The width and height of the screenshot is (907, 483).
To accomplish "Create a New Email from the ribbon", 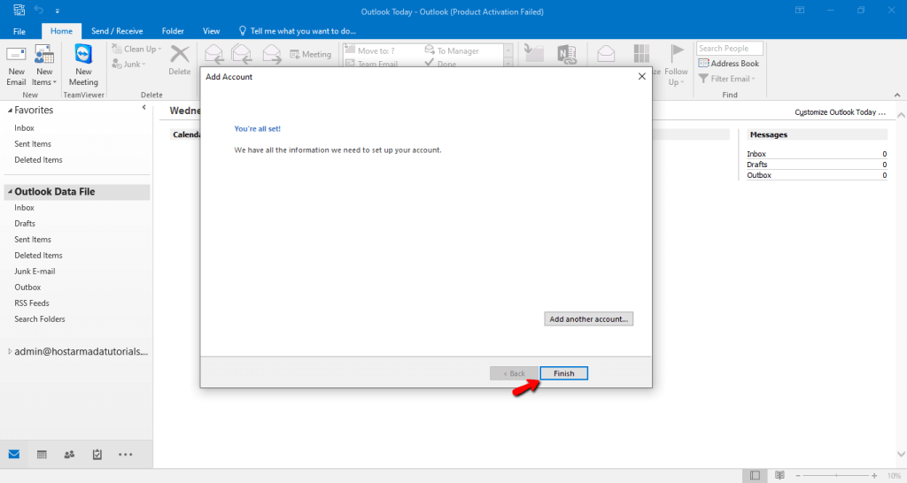I will 16,66.
